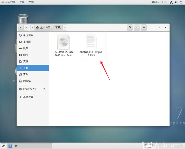The image size is (185, 149).
Task: Open the 图片 folder in sidebar
Action: tap(33, 55)
